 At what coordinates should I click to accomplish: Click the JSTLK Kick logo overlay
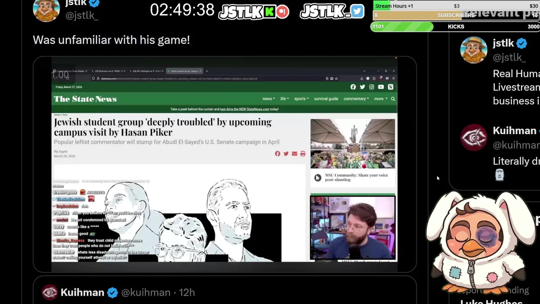pyautogui.click(x=254, y=12)
